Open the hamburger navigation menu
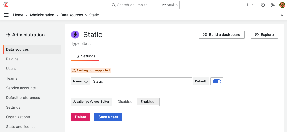The image size is (287, 132). 6,15
